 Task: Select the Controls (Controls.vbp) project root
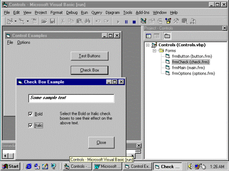(182, 45)
